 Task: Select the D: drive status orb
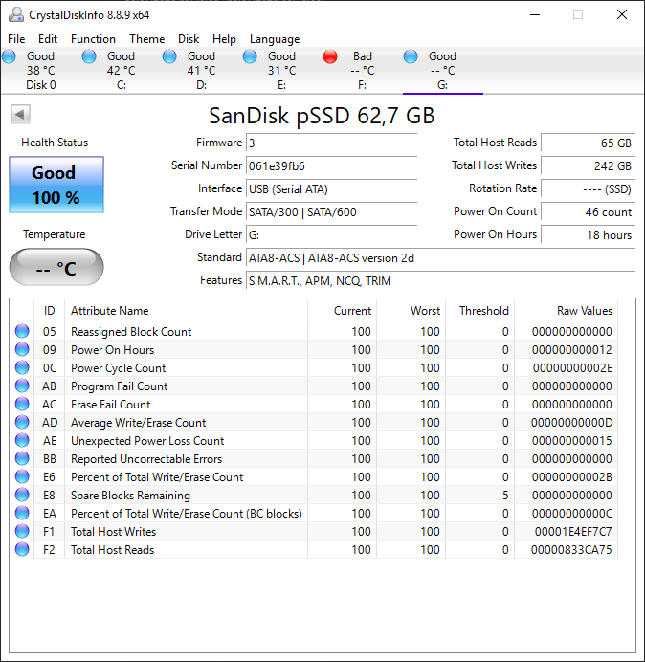[x=169, y=56]
